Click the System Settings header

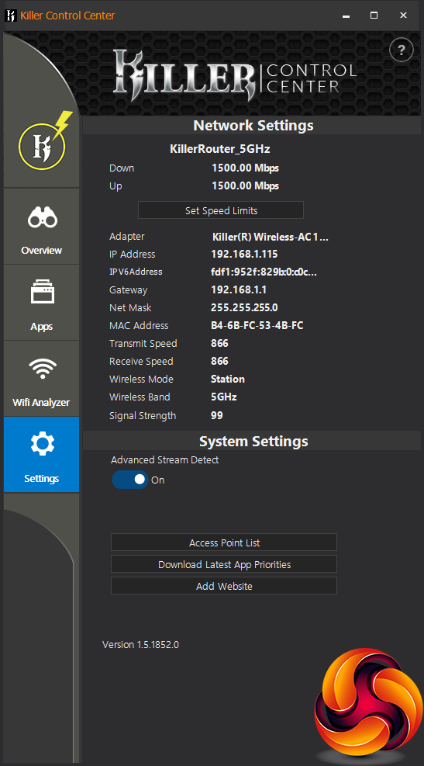tap(253, 441)
